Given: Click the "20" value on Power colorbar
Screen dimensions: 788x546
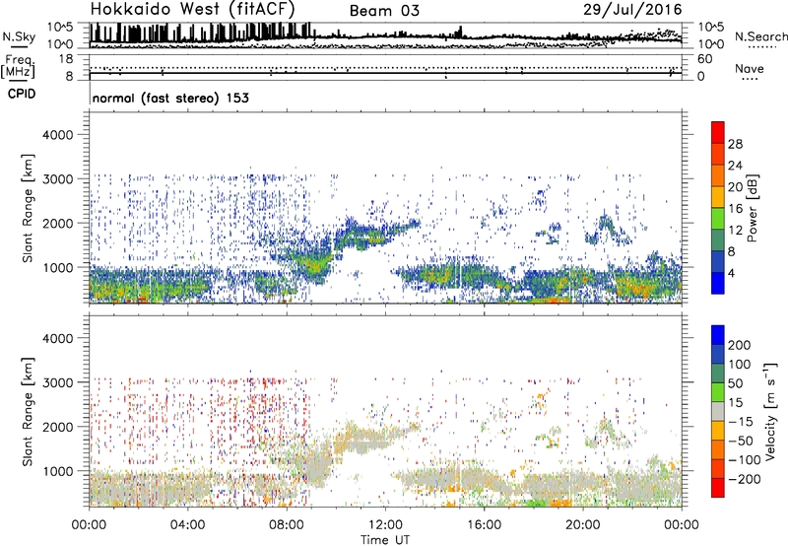Looking at the screenshot, I should coord(735,187).
